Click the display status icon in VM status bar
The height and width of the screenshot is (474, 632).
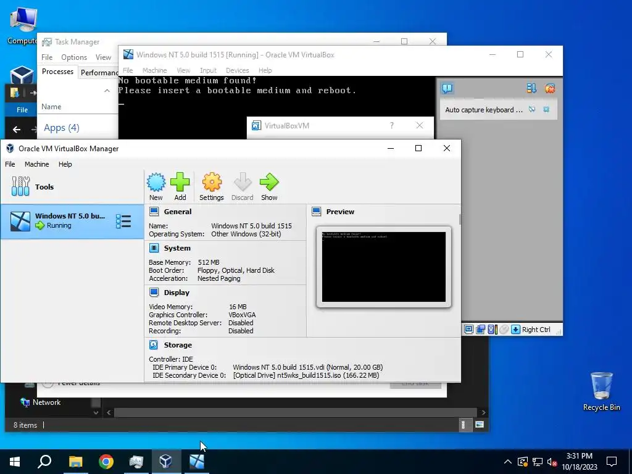pos(469,330)
